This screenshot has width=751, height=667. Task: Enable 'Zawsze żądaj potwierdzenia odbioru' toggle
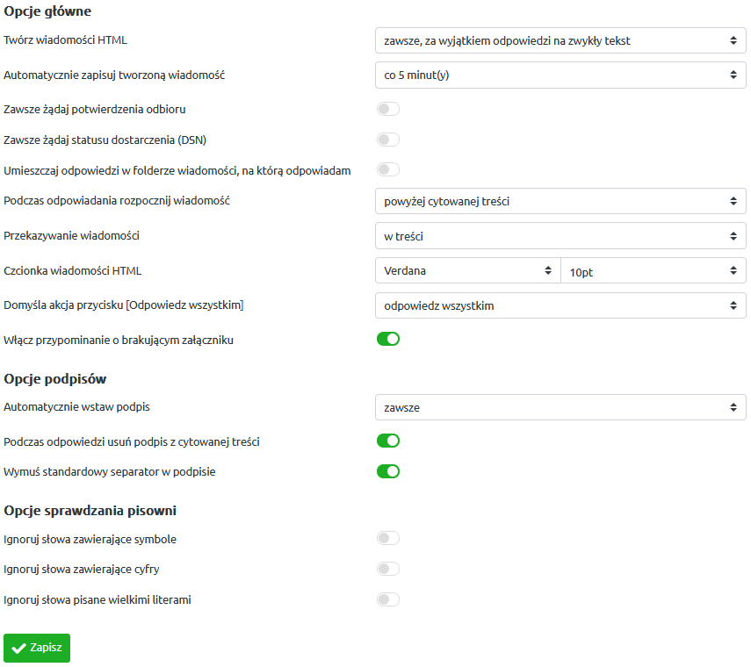tap(388, 109)
